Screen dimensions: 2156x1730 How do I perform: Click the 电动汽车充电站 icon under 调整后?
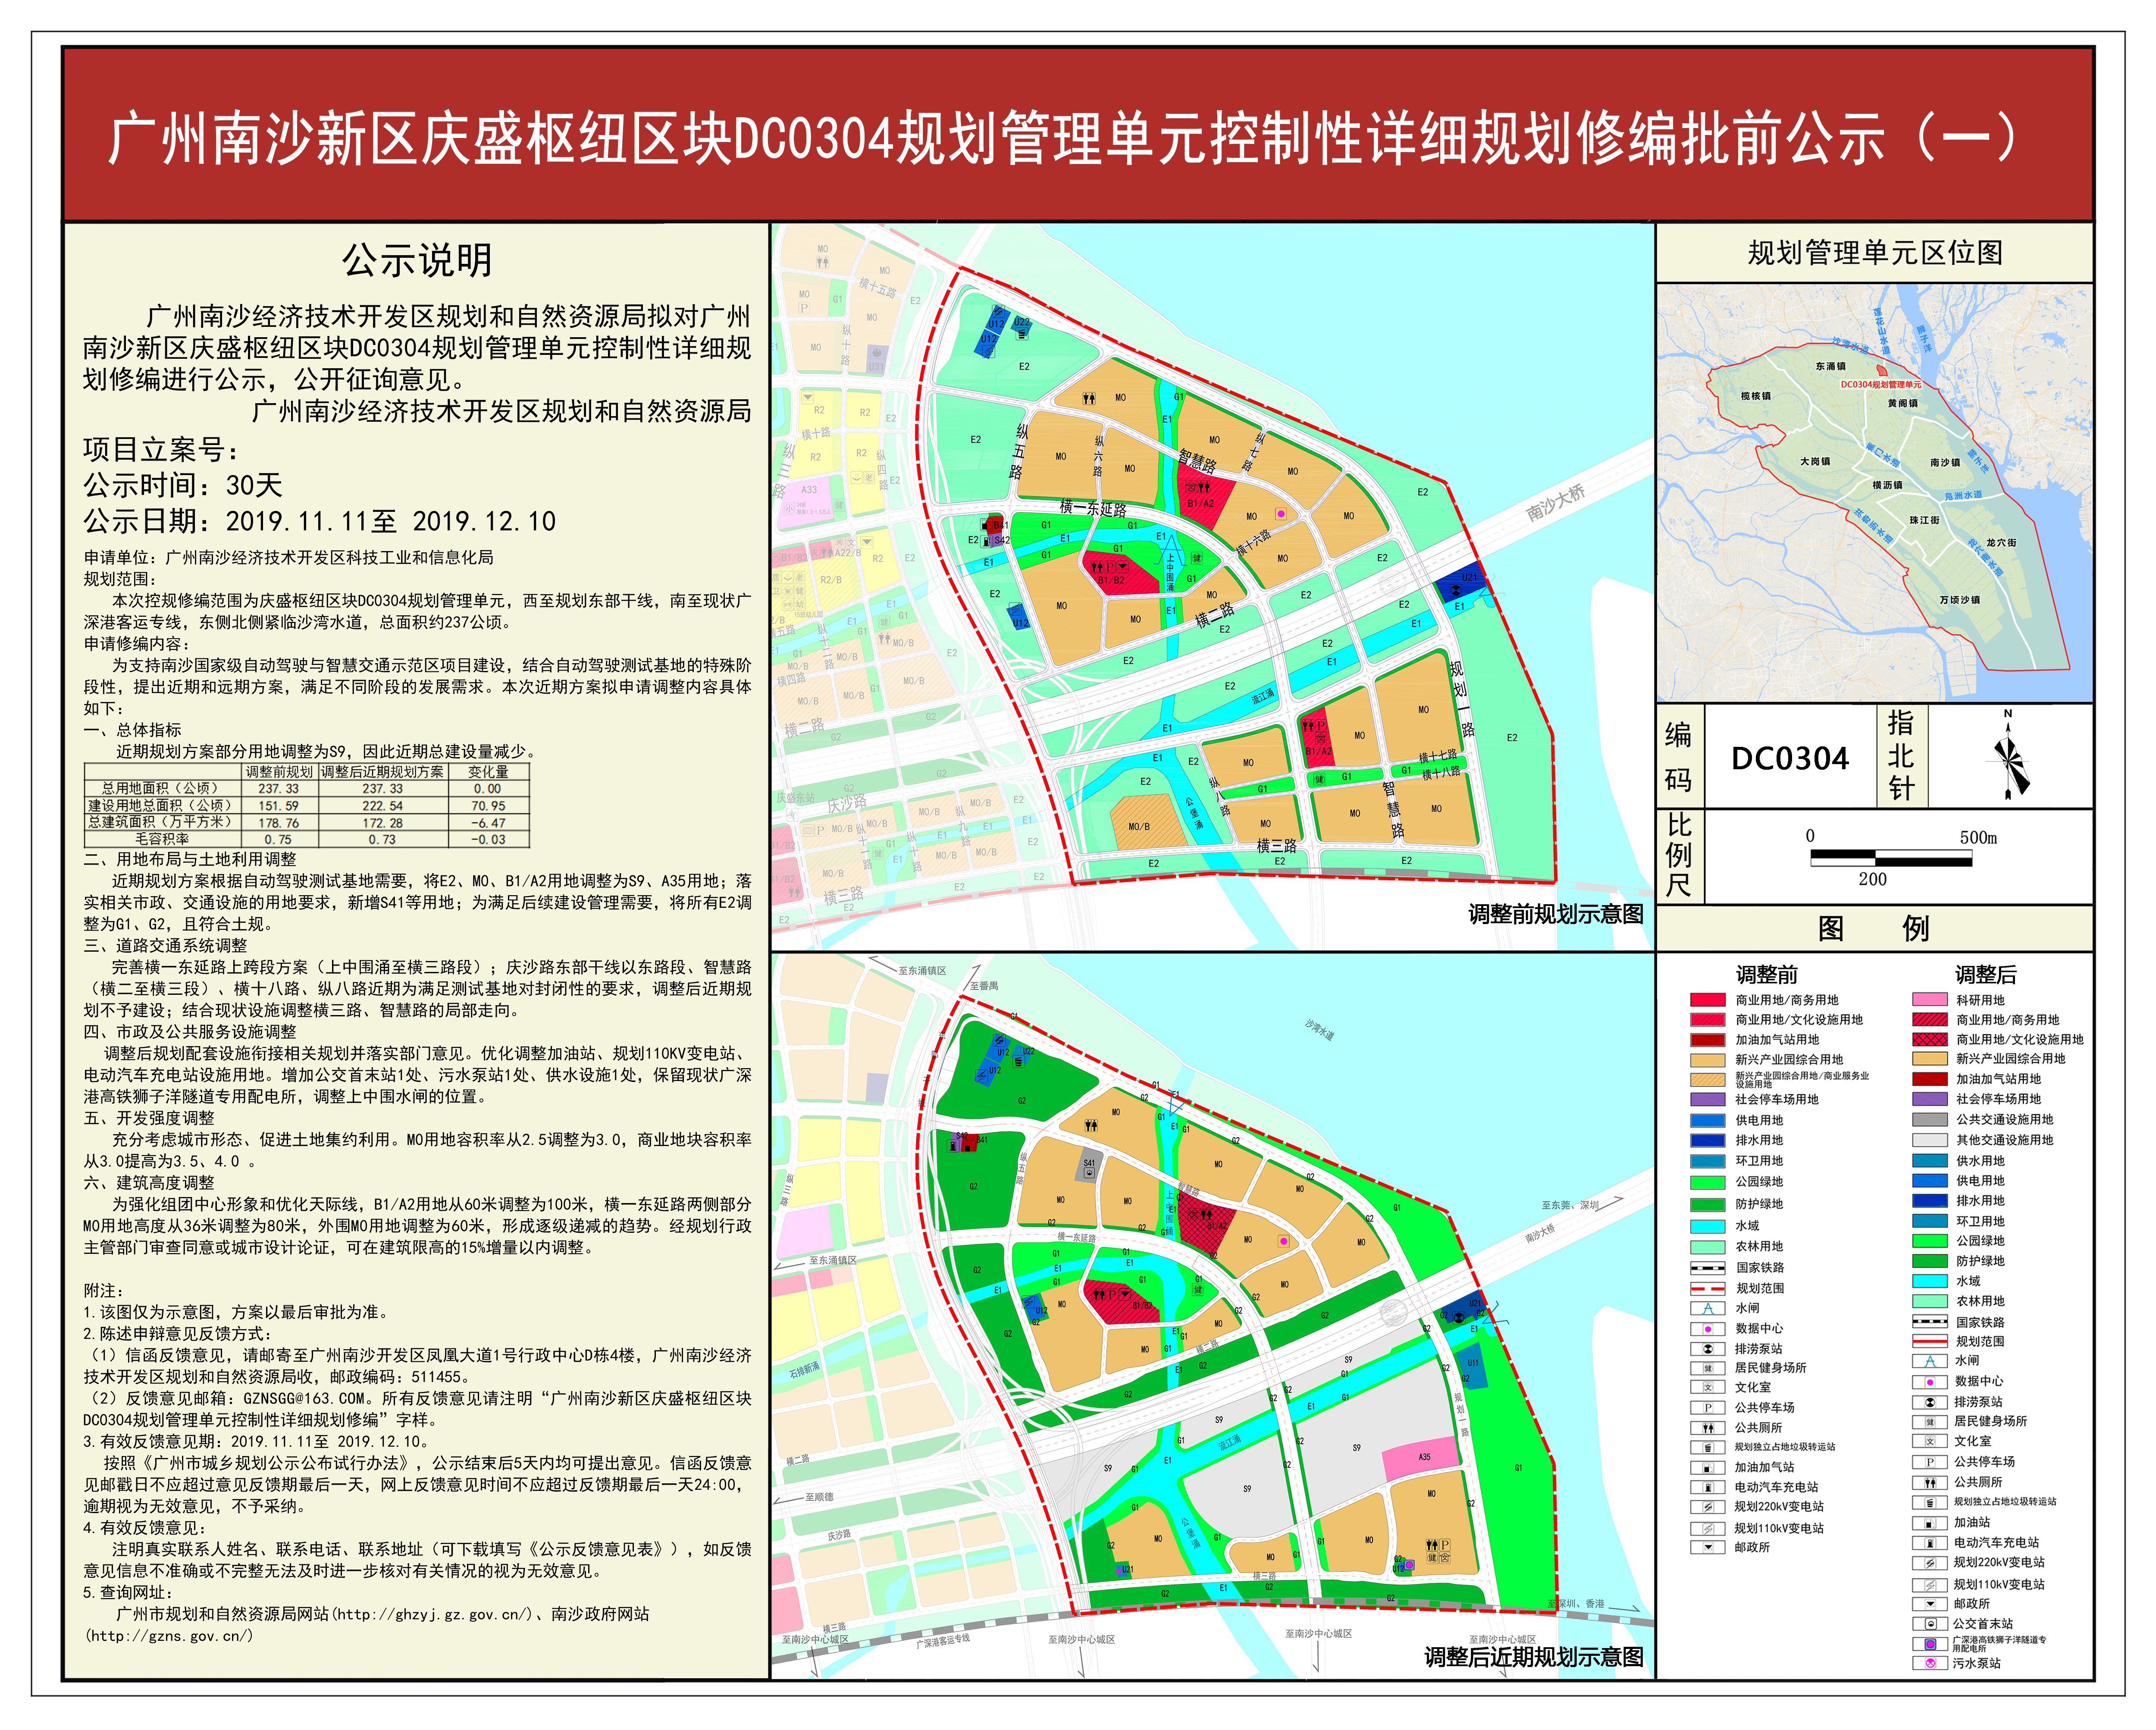tap(1929, 1543)
